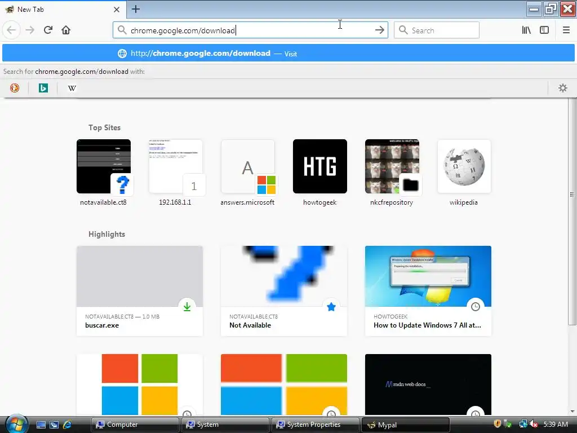Switch to Computer taskbar window

coord(135,425)
